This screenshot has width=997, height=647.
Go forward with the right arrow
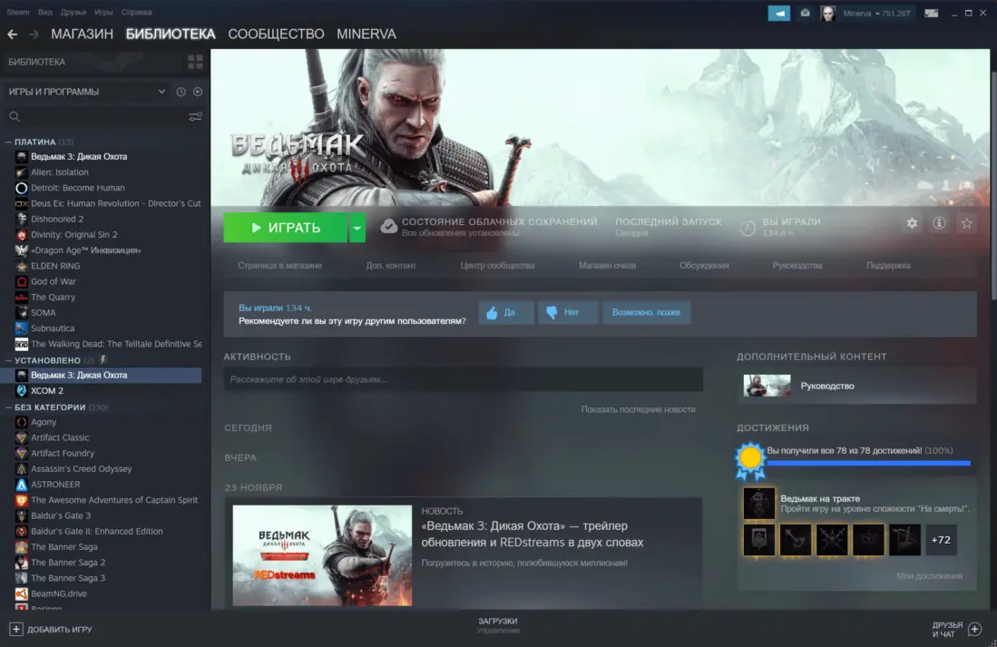(34, 34)
